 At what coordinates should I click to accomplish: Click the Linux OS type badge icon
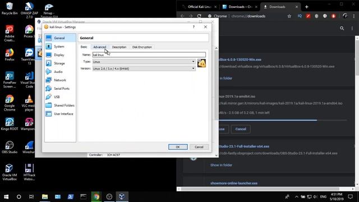201,63
